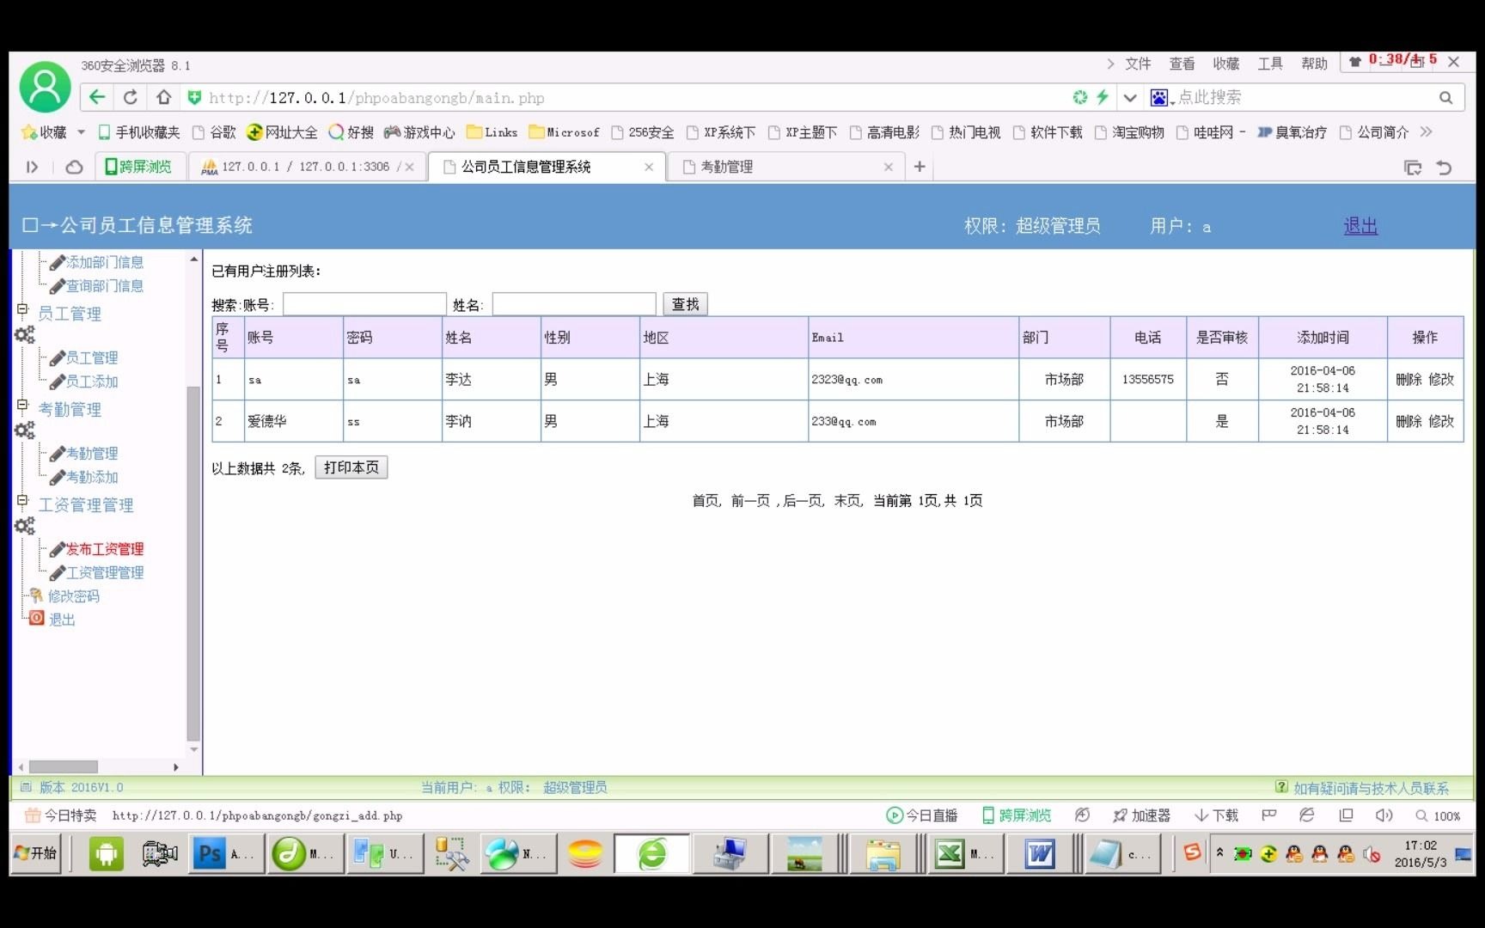The height and width of the screenshot is (928, 1485).
Task: Click the 查找 search button
Action: [684, 303]
